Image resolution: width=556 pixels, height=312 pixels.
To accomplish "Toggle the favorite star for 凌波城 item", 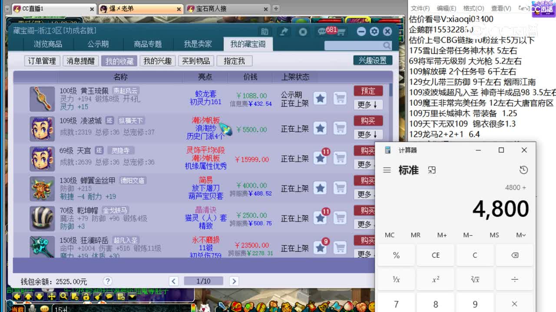I will (x=320, y=129).
